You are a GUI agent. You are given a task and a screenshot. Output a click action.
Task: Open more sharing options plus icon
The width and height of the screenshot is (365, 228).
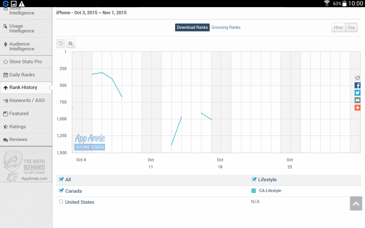click(357, 107)
